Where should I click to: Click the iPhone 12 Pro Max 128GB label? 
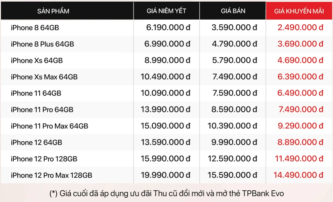(51, 175)
